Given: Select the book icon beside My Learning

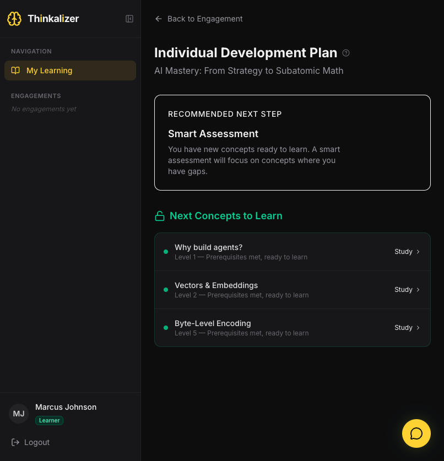Looking at the screenshot, I should [16, 70].
